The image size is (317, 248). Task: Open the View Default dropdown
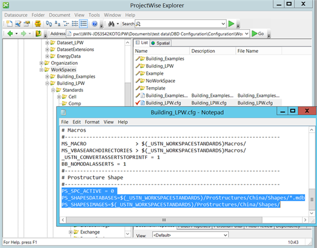tap(226, 235)
